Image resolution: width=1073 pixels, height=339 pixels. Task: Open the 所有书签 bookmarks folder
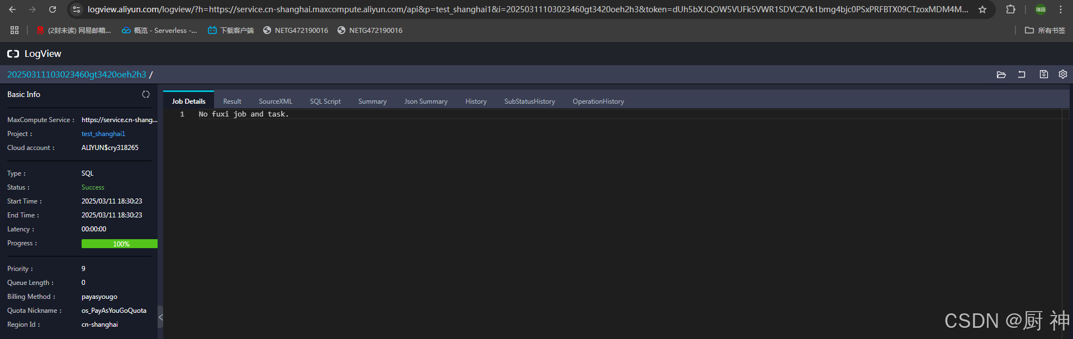1045,30
